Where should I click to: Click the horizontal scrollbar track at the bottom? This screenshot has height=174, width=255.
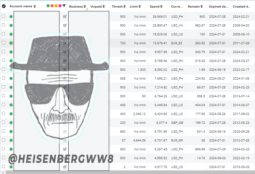130,172
